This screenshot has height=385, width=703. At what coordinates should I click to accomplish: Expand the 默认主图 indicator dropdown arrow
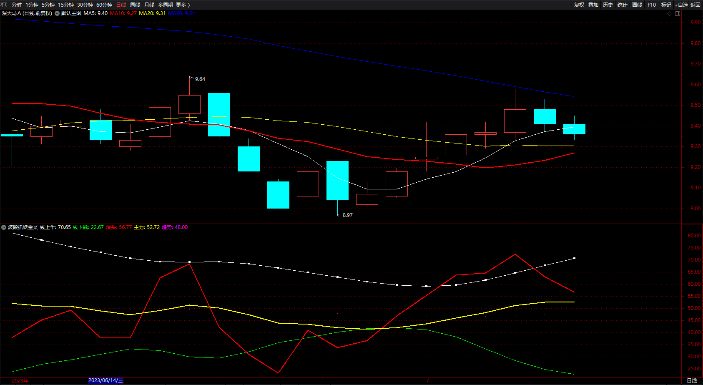click(57, 13)
